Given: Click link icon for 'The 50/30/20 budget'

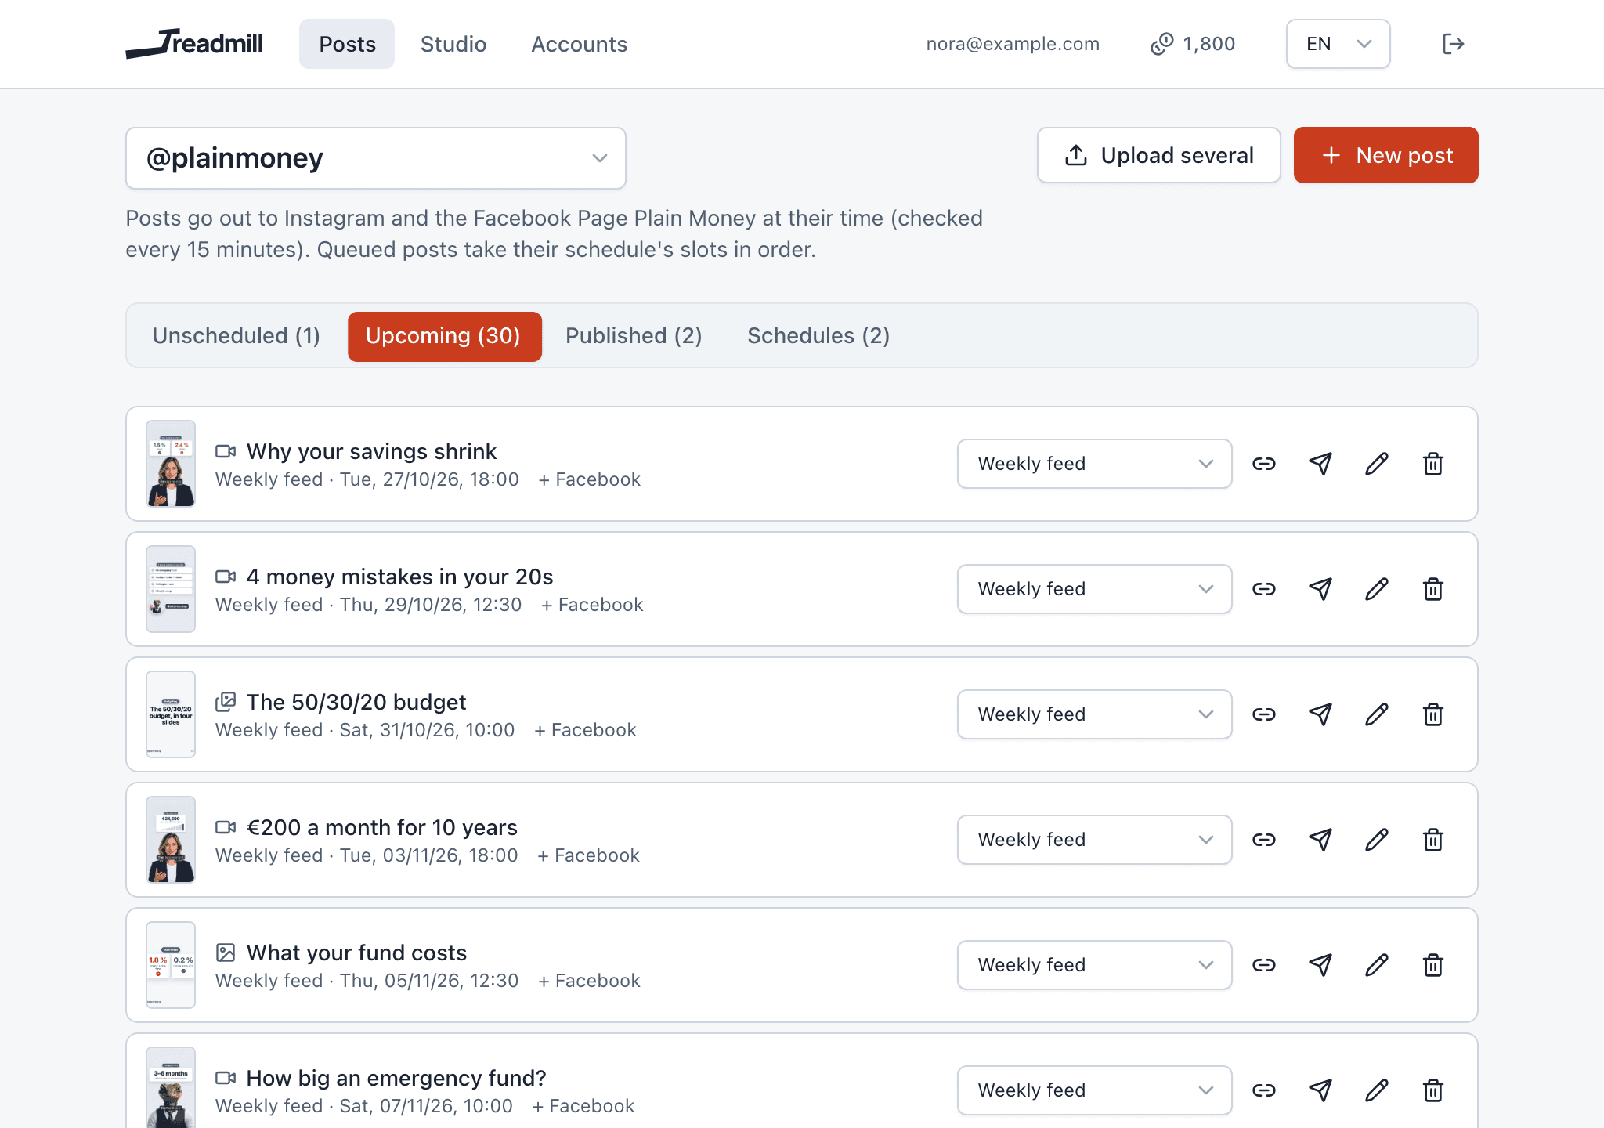Looking at the screenshot, I should click(x=1264, y=714).
